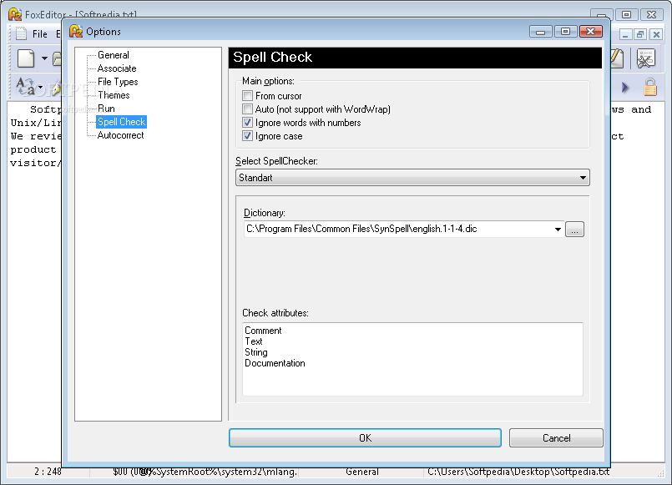The width and height of the screenshot is (672, 485).
Task: Click the orange padlock lock icon
Action: pos(650,87)
